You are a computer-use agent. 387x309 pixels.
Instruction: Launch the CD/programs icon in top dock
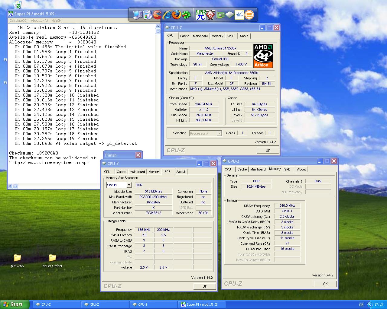coord(148,14)
